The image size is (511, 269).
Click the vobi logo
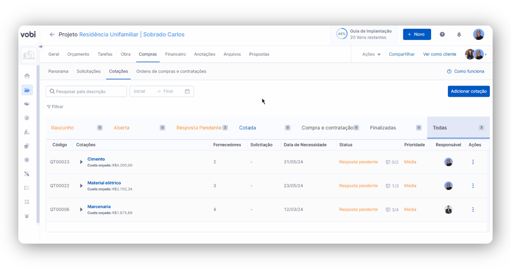(28, 35)
